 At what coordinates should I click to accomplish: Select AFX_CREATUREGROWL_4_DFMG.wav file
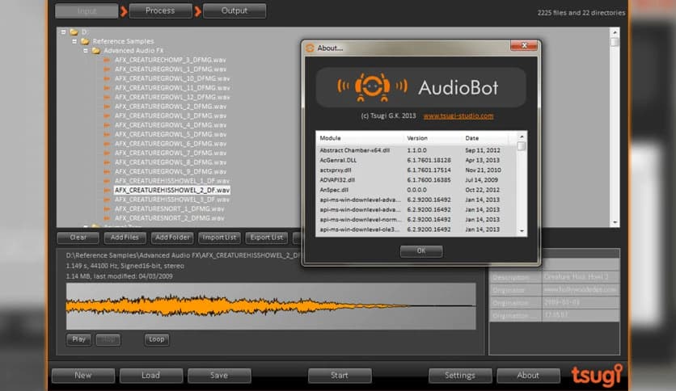click(x=171, y=125)
